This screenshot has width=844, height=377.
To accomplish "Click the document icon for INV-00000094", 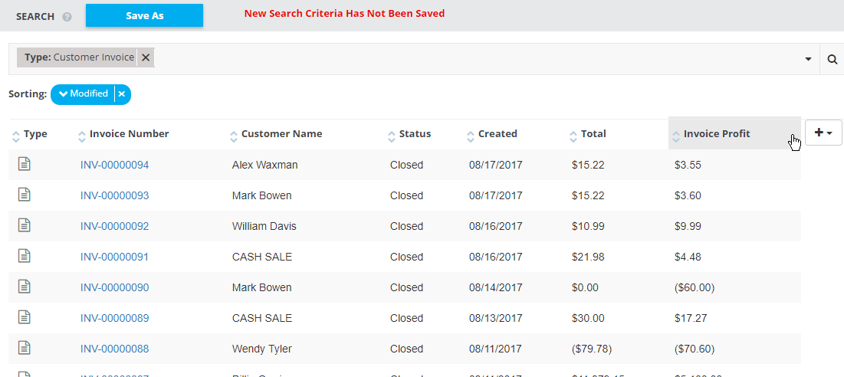I will [25, 164].
